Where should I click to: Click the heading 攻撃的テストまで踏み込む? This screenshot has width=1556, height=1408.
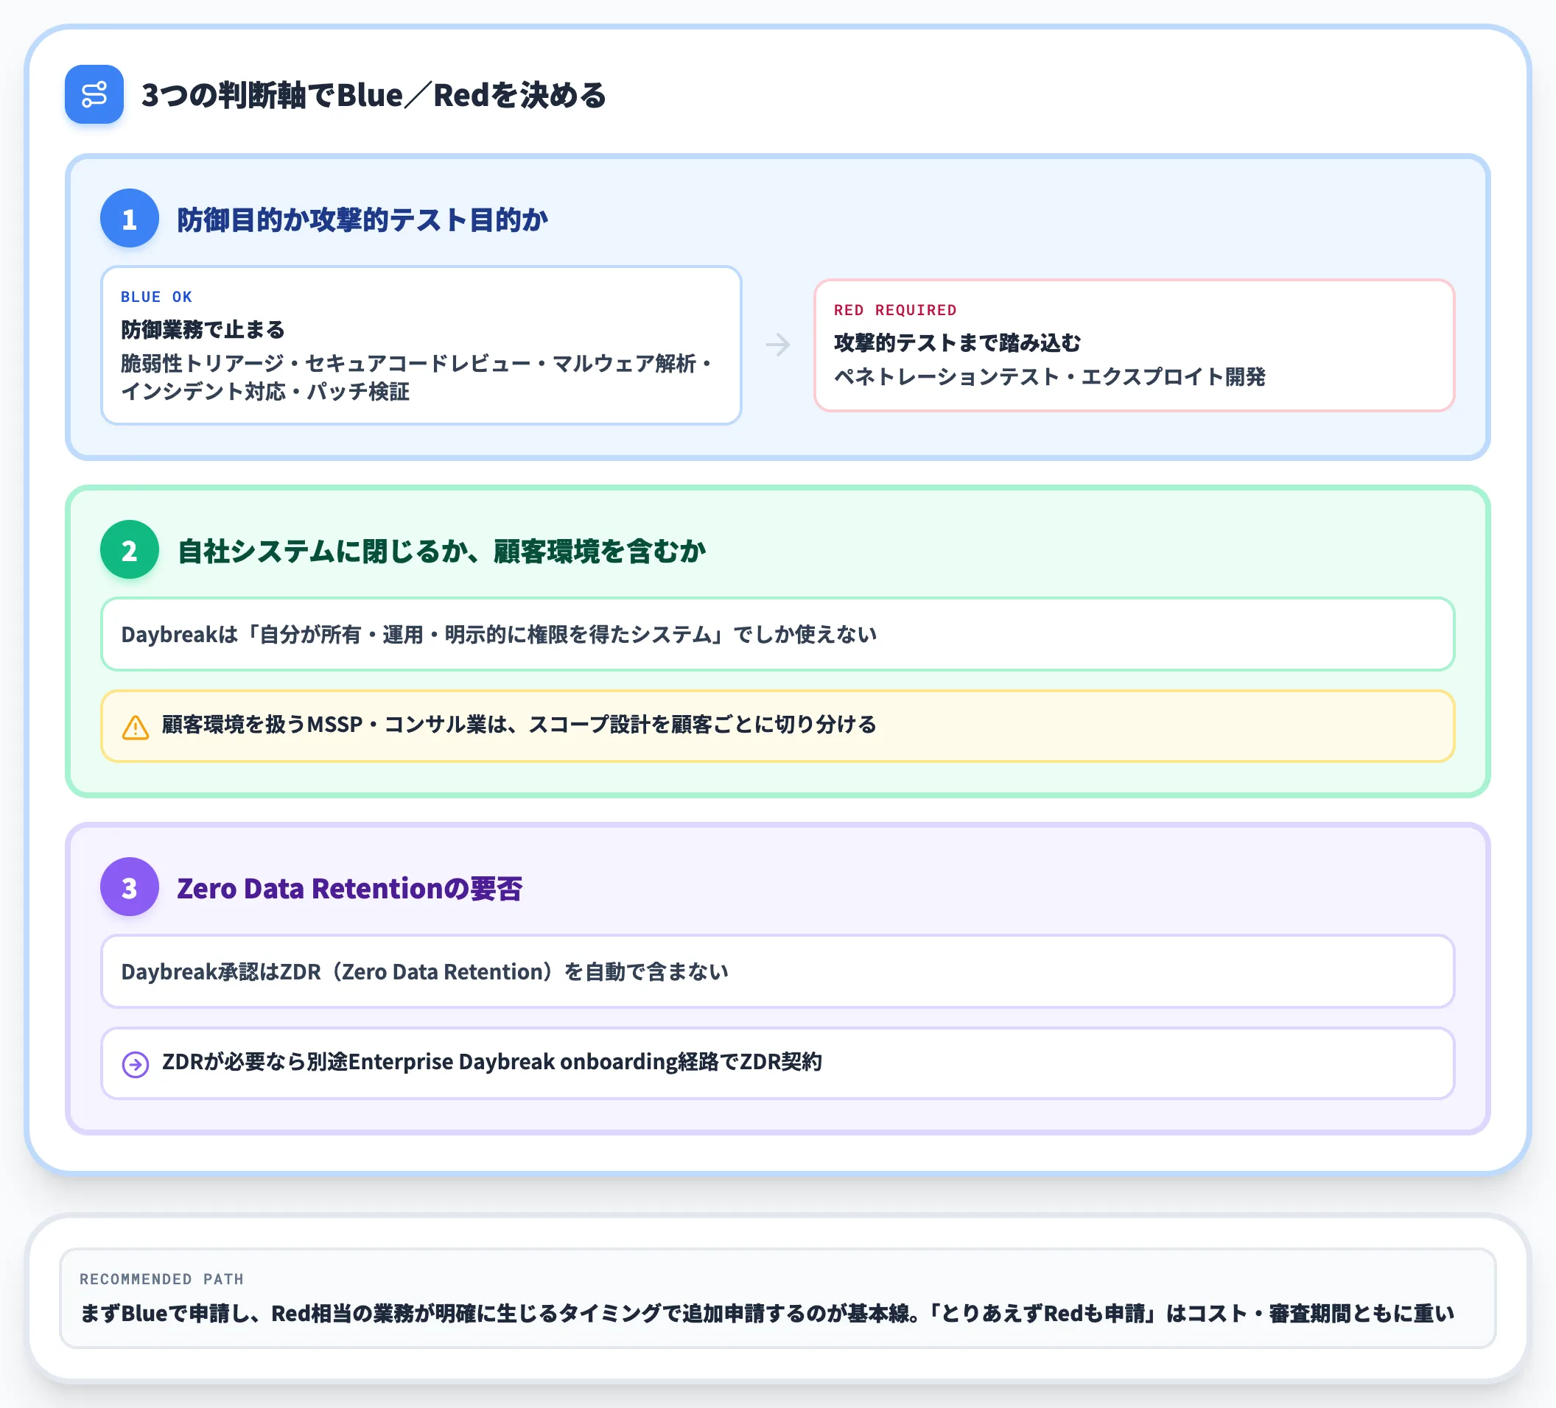(957, 342)
